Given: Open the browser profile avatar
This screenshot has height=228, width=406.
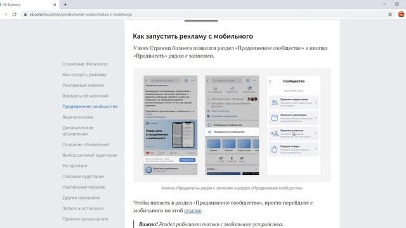Looking at the screenshot, I should tap(401, 15).
